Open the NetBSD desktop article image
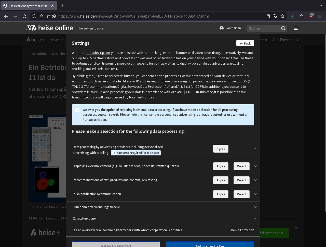This screenshot has width=326, height=247. [47, 159]
